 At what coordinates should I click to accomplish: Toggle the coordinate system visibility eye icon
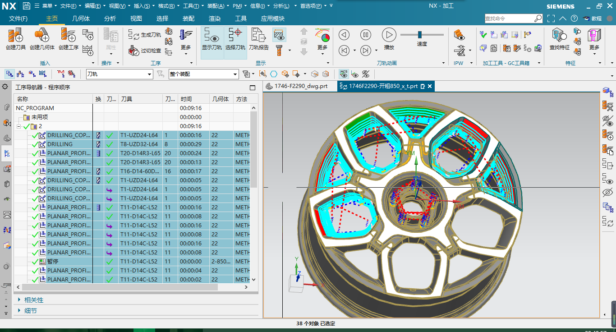click(355, 74)
